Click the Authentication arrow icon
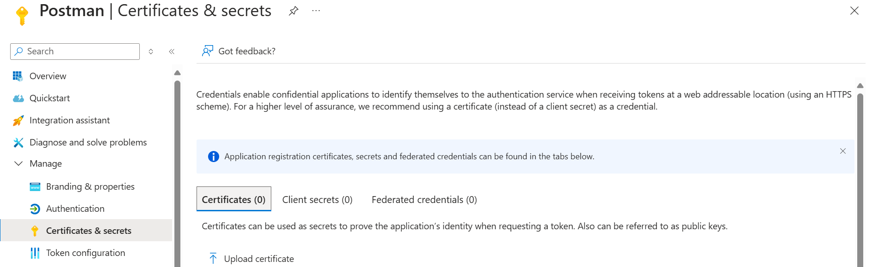The image size is (872, 267). (35, 209)
